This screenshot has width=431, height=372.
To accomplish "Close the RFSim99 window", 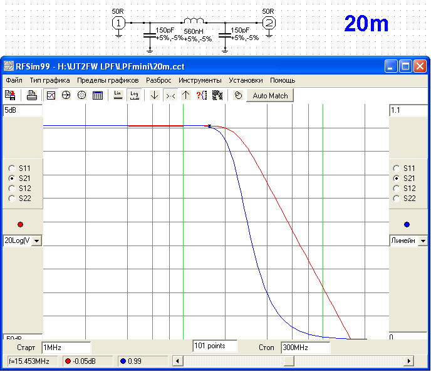I will click(420, 66).
